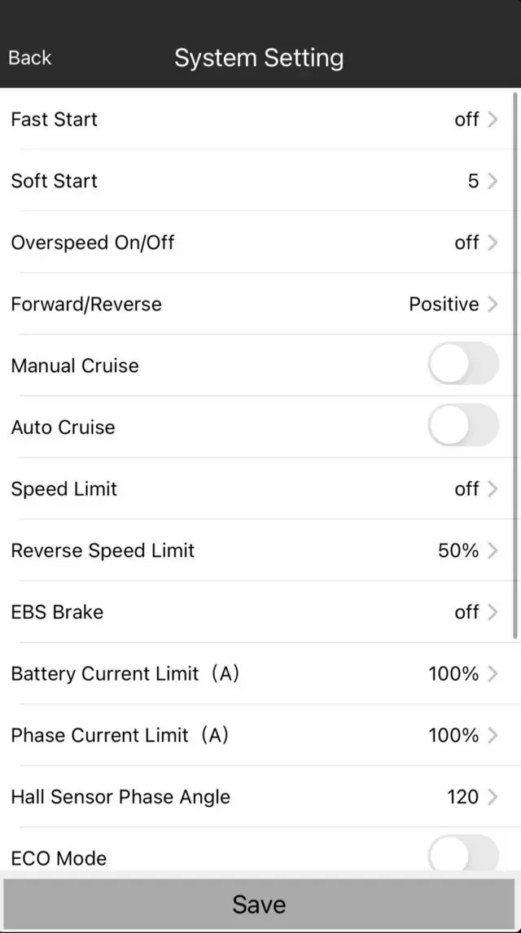
Task: Click the Speed Limit chevron arrow
Action: pos(492,488)
